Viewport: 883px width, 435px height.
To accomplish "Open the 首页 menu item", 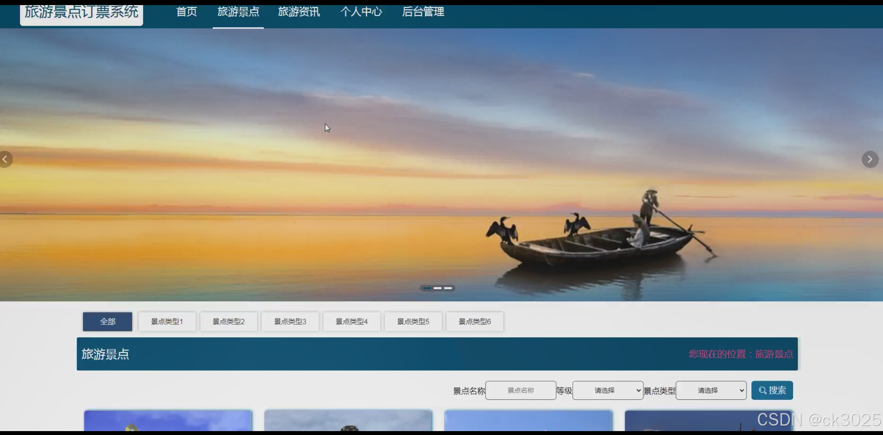I will tap(186, 12).
